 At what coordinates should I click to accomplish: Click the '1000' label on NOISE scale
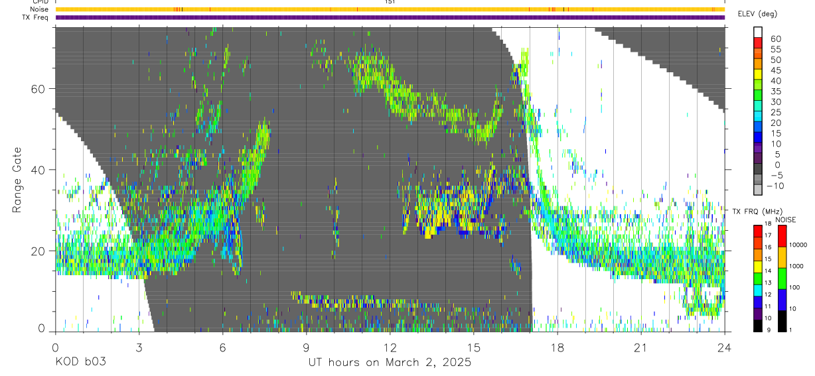coord(797,266)
